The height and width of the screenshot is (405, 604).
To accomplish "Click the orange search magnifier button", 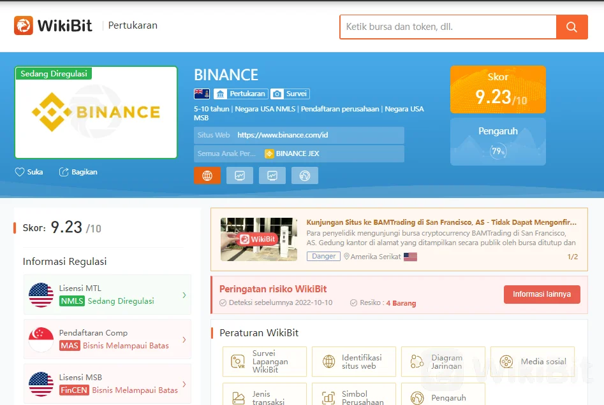I will pos(571,27).
